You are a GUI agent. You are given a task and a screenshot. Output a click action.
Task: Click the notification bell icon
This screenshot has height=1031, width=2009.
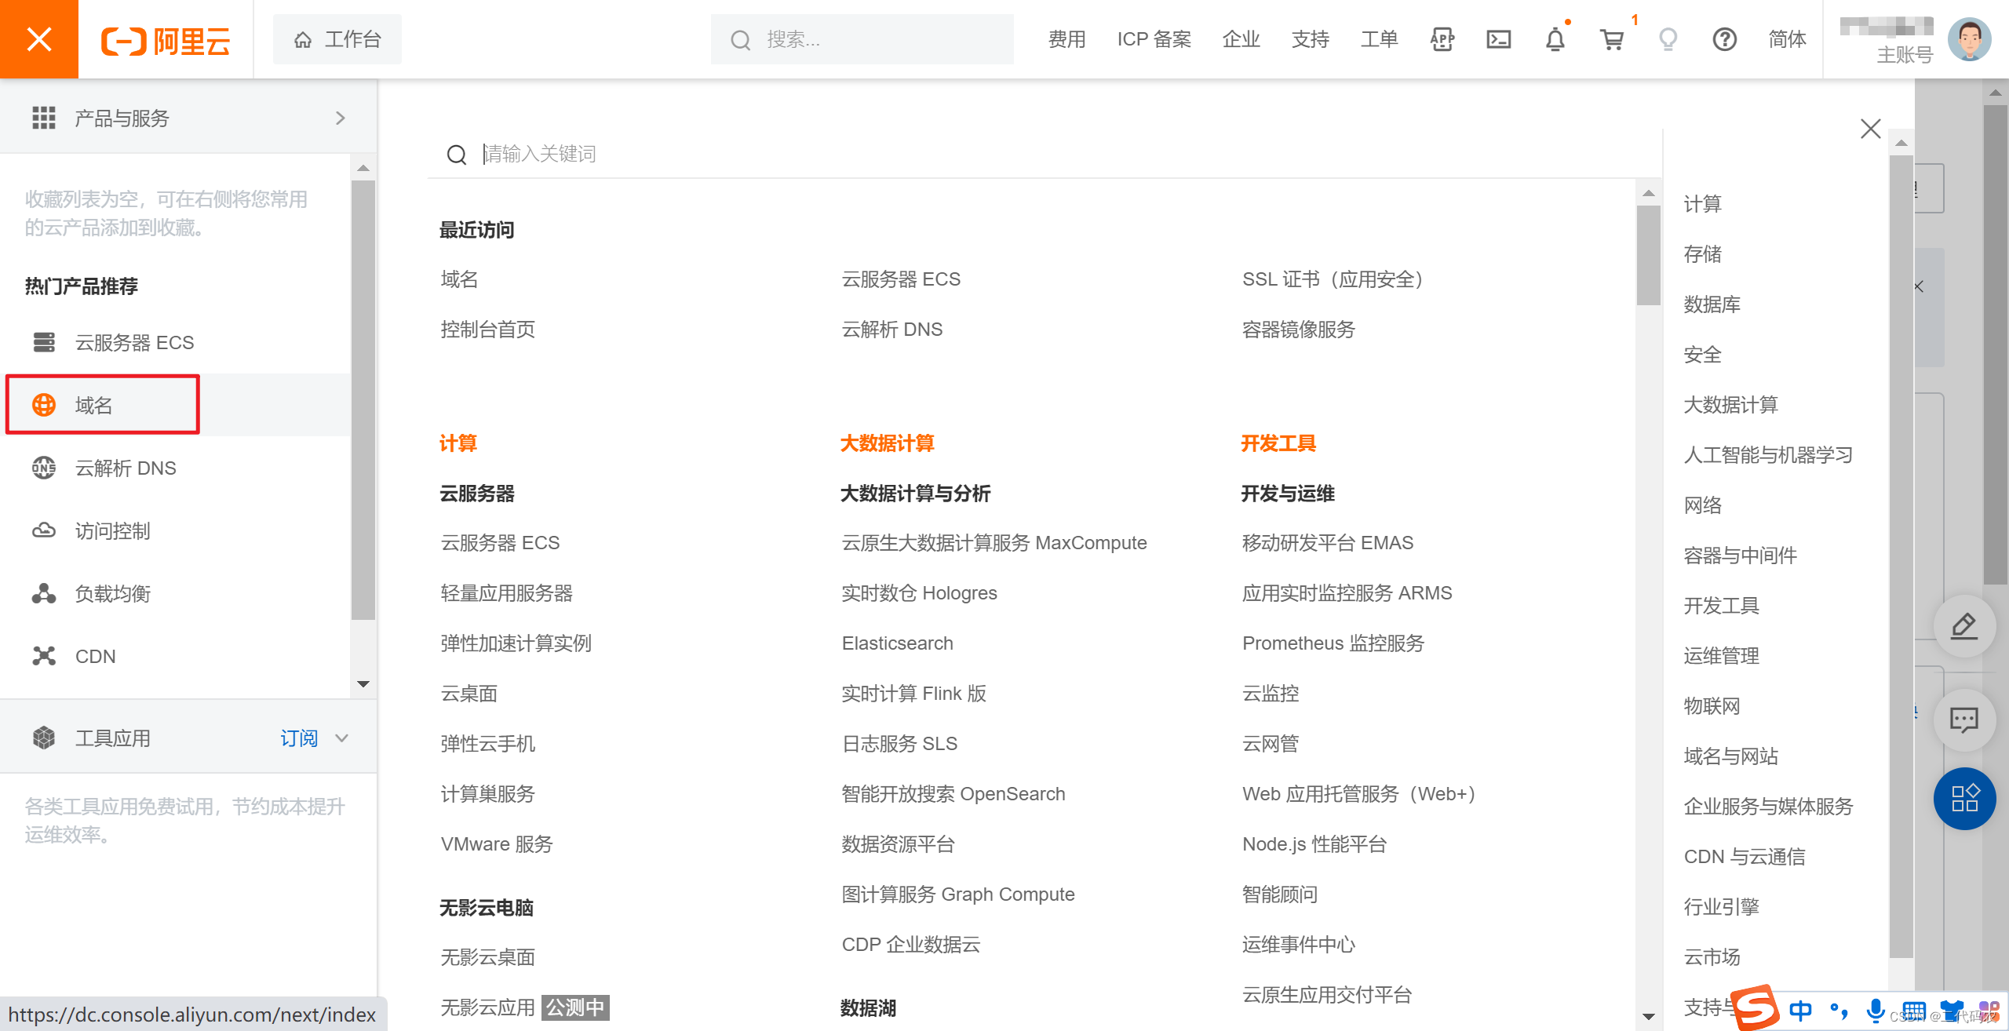[1555, 39]
